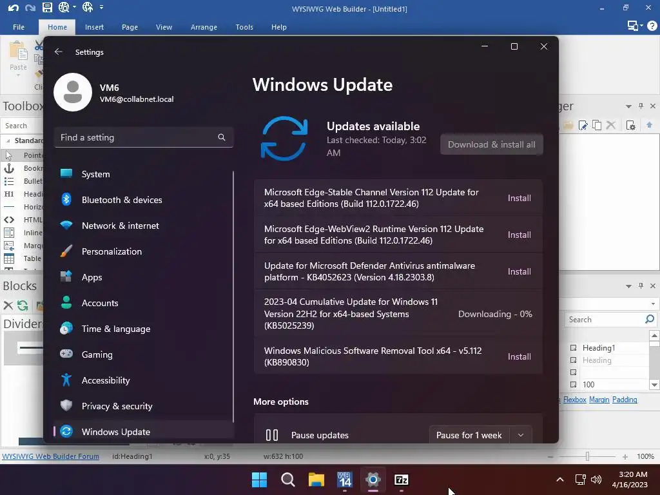
Task: Open preview browser dropdown arrow
Action: click(75, 7)
